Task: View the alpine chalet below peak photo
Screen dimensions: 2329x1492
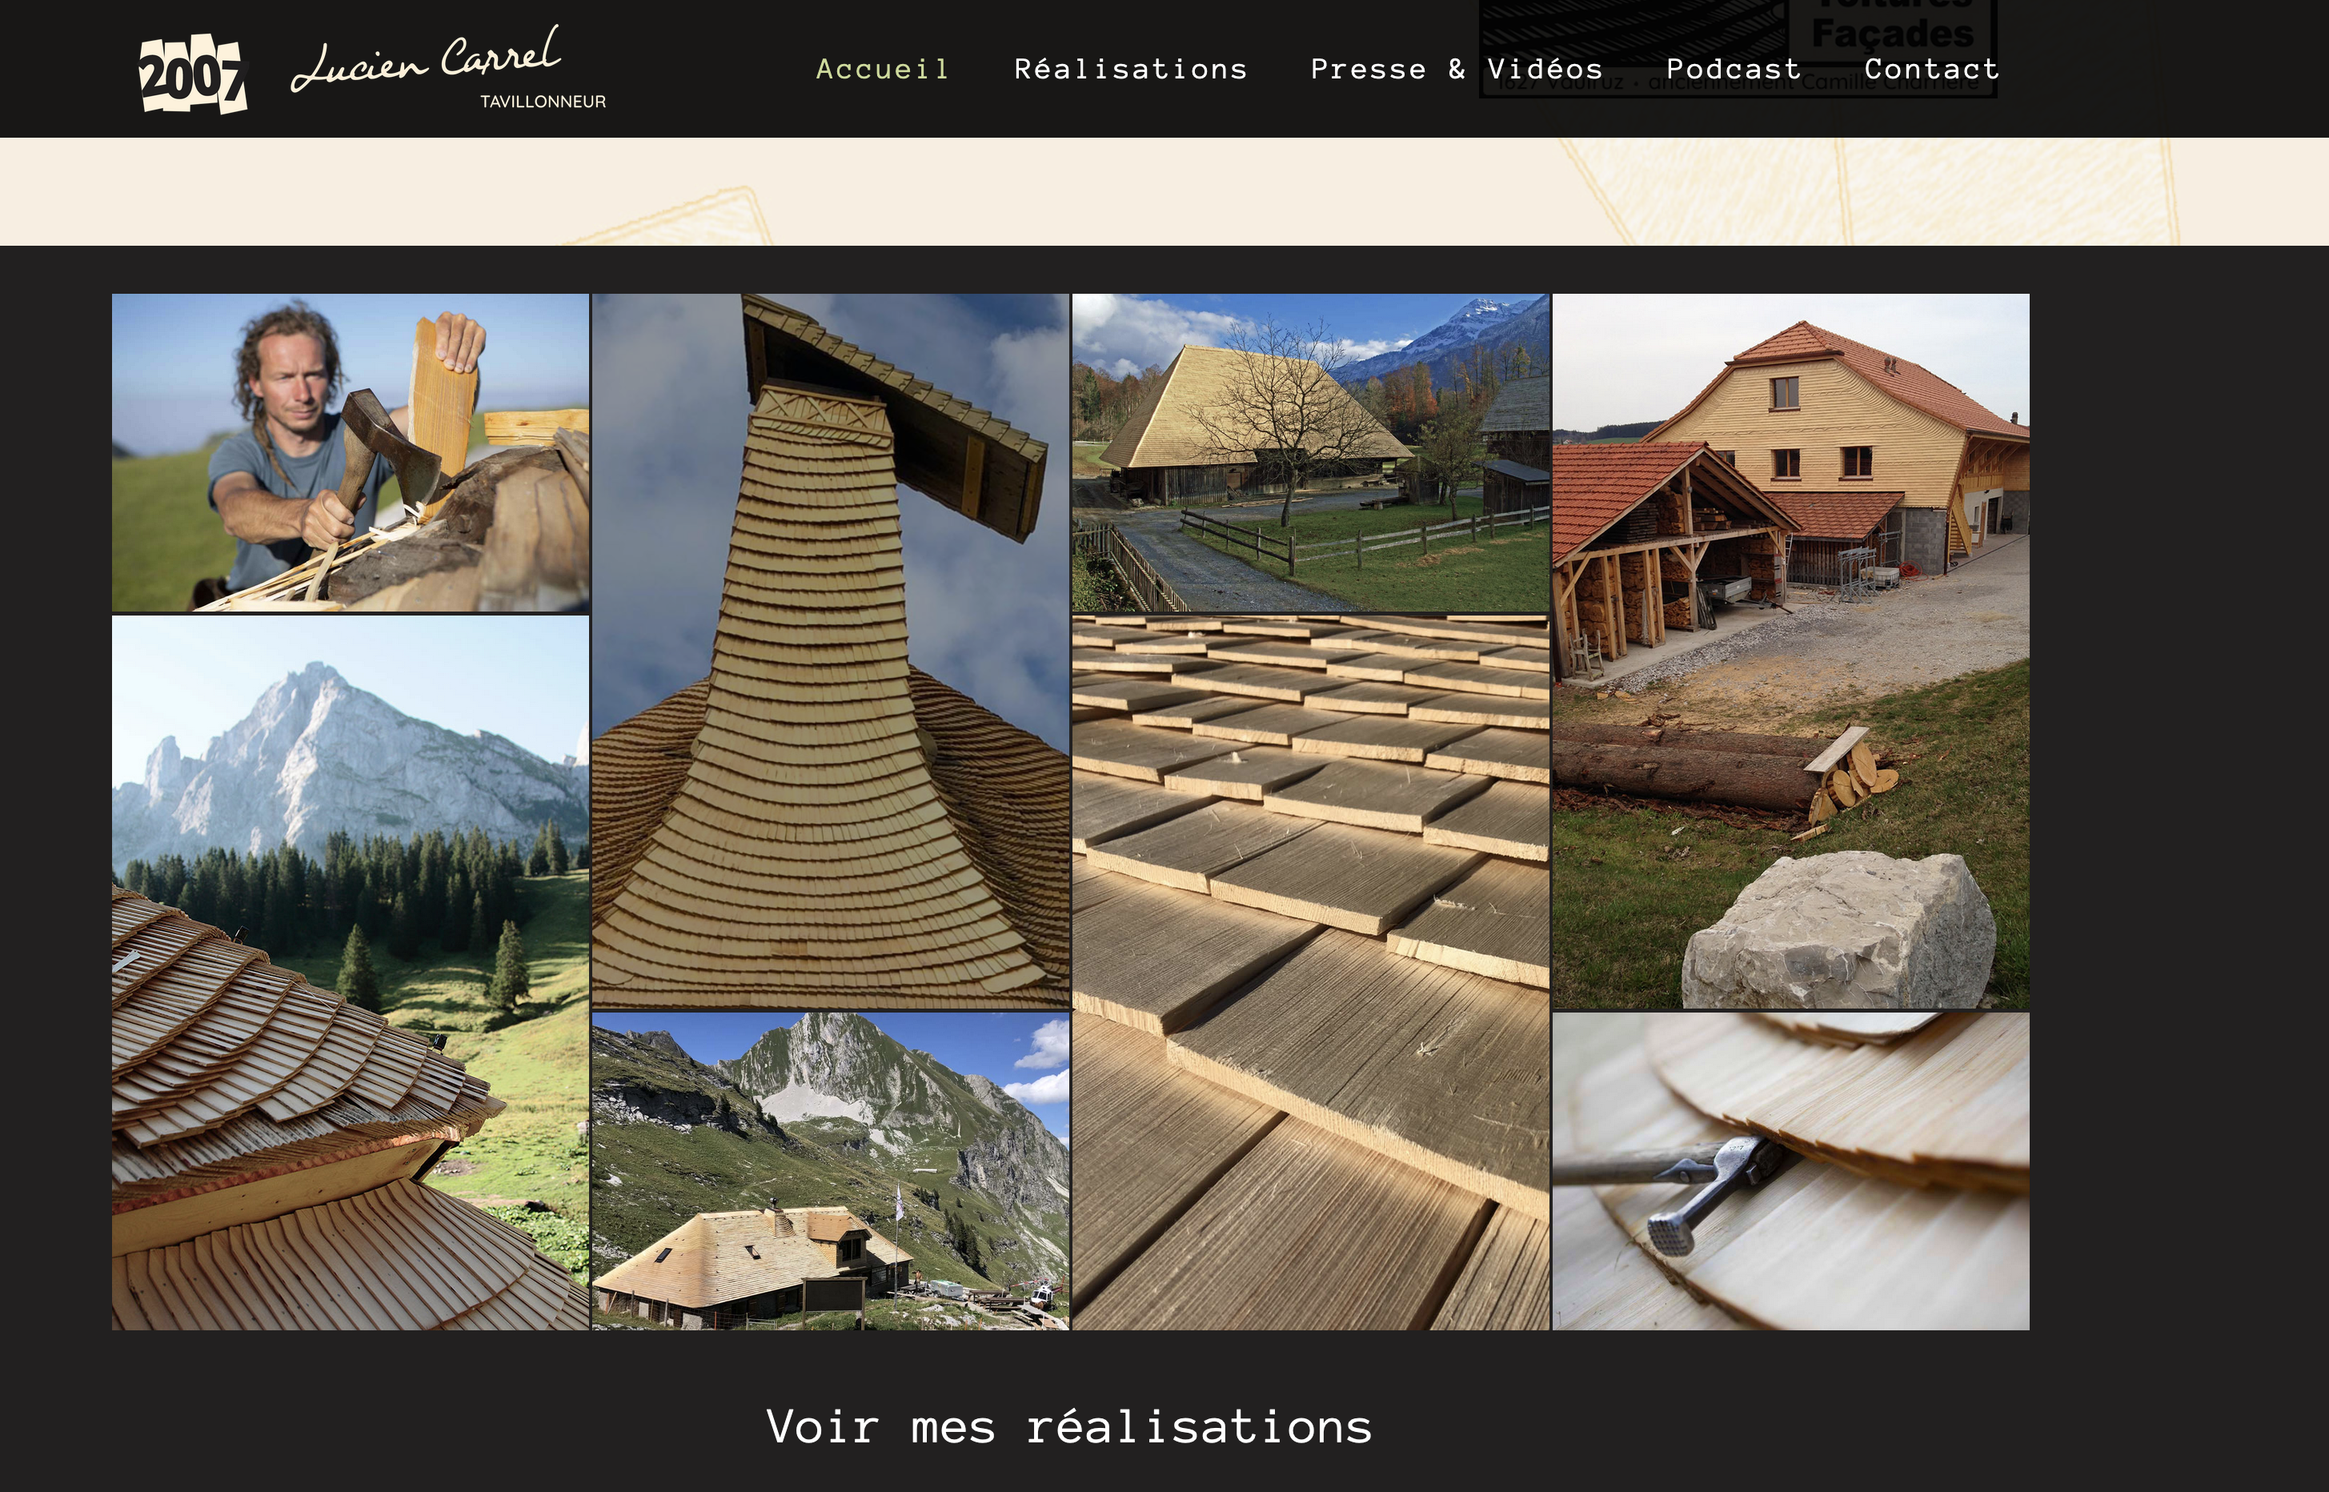Action: click(x=830, y=1171)
